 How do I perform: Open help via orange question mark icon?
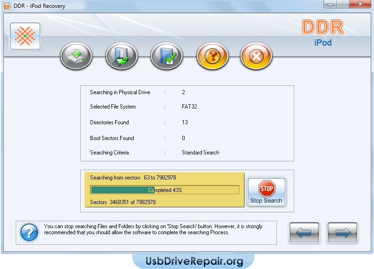coord(212,56)
